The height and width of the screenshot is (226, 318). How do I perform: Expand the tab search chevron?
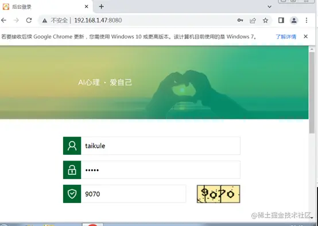tap(270, 7)
